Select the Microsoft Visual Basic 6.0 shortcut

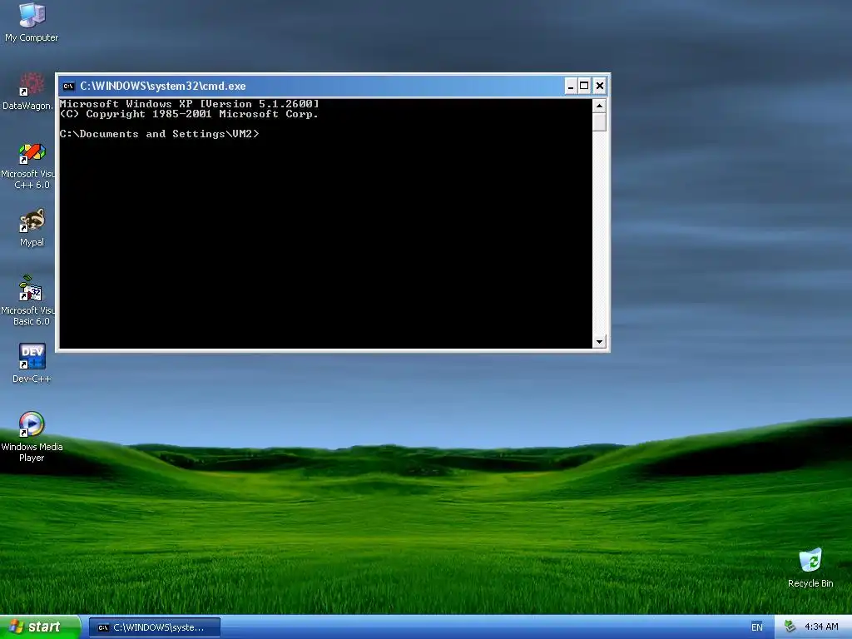point(27,301)
